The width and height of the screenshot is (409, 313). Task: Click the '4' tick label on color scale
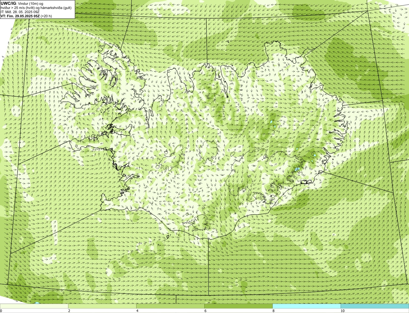click(x=137, y=311)
